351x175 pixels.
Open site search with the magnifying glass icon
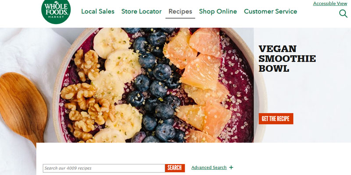tap(343, 14)
